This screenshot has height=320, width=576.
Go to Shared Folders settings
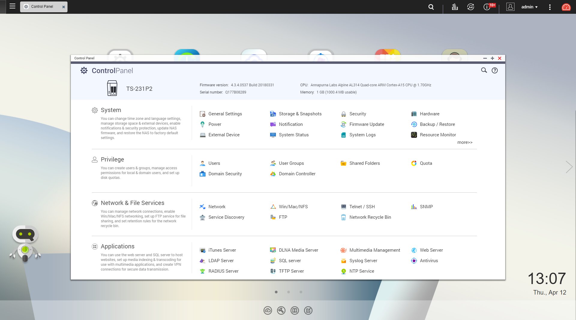pyautogui.click(x=364, y=163)
